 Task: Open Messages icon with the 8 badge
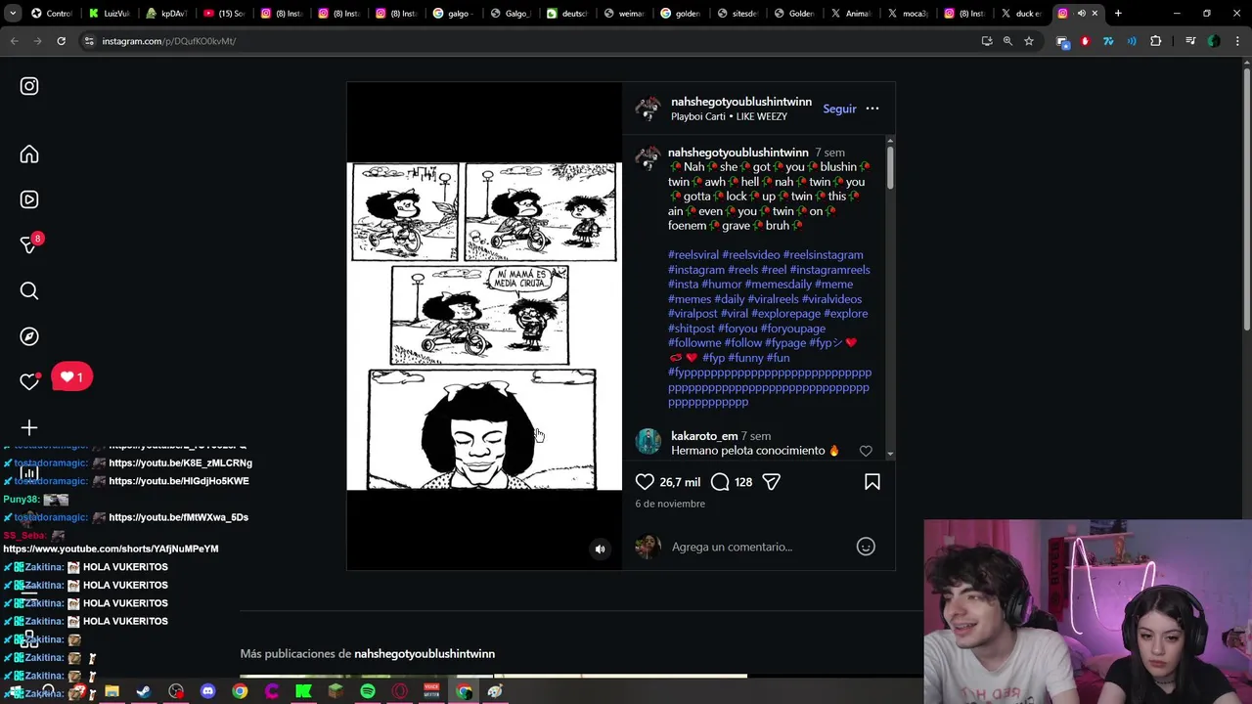point(29,244)
